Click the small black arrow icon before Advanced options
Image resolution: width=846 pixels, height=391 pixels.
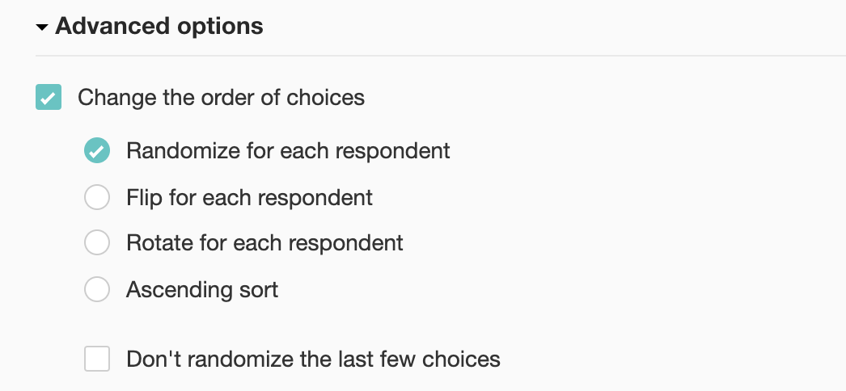pos(43,27)
